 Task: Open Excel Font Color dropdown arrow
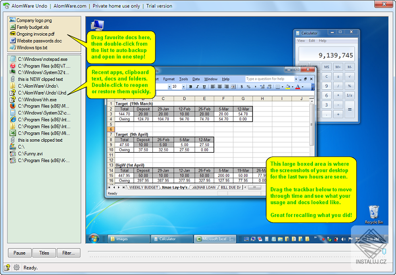[x=302, y=87]
